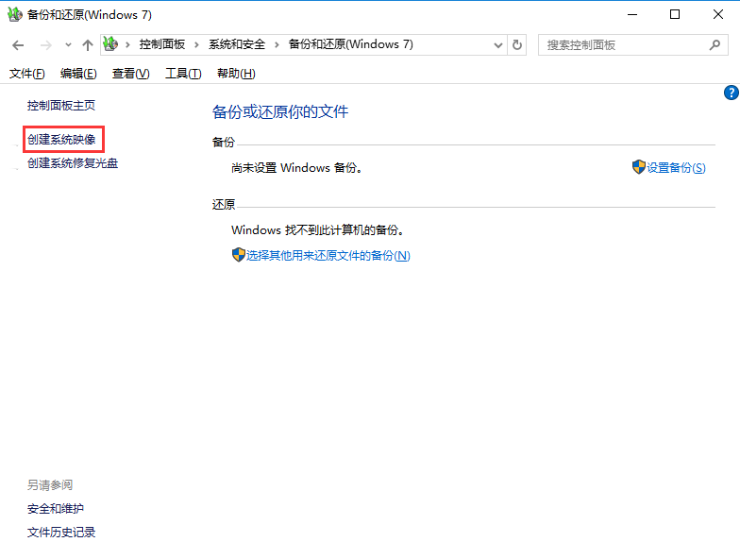Click the 创建系统映像 link
Image resolution: width=740 pixels, height=559 pixels.
(61, 140)
